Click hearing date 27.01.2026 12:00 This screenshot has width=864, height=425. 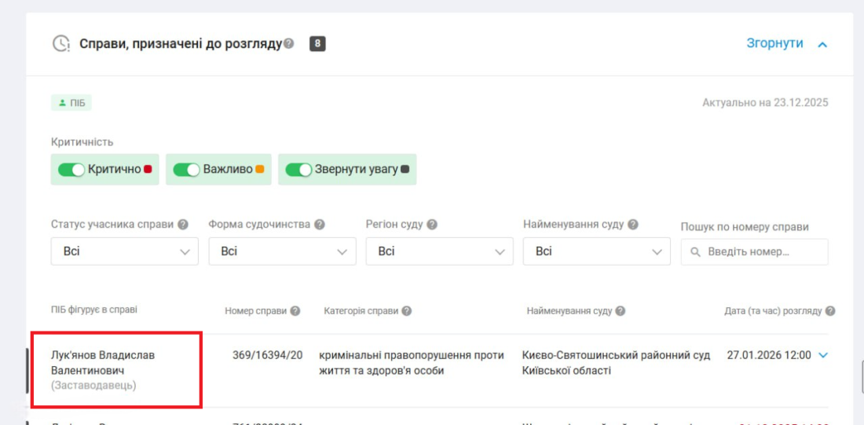coord(769,355)
